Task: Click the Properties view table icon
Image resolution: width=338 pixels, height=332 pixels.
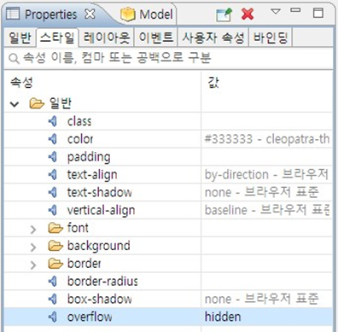Action: pos(13,14)
